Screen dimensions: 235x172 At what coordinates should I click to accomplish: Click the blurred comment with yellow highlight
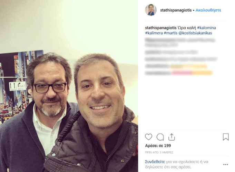pos(176,66)
